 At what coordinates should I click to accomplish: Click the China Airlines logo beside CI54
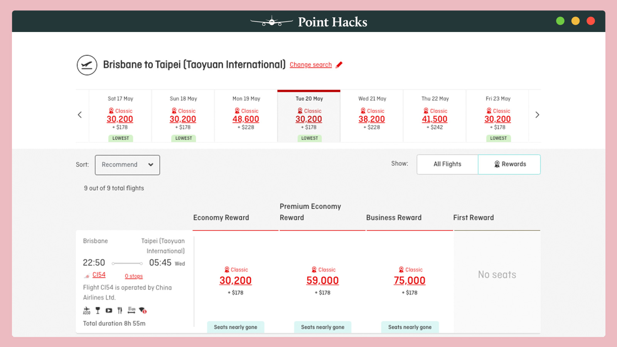pos(87,276)
